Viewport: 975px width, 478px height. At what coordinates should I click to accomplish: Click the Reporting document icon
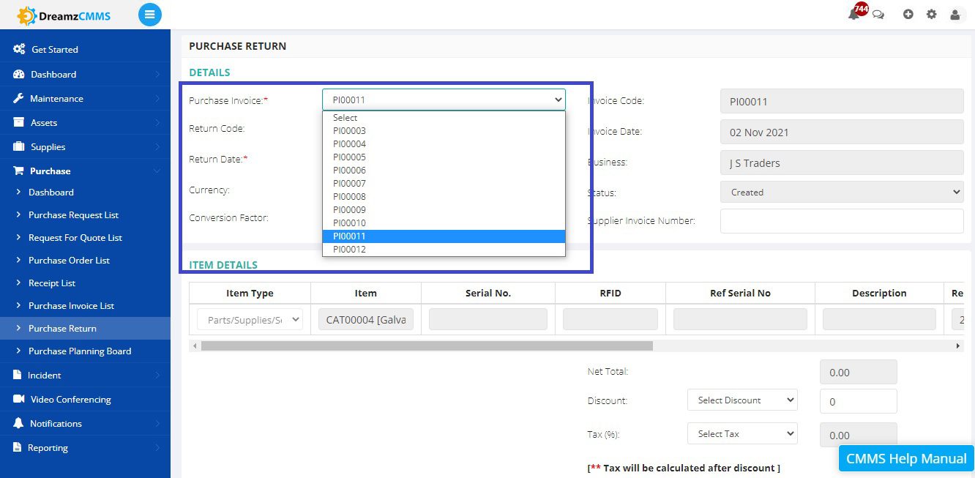tap(18, 447)
